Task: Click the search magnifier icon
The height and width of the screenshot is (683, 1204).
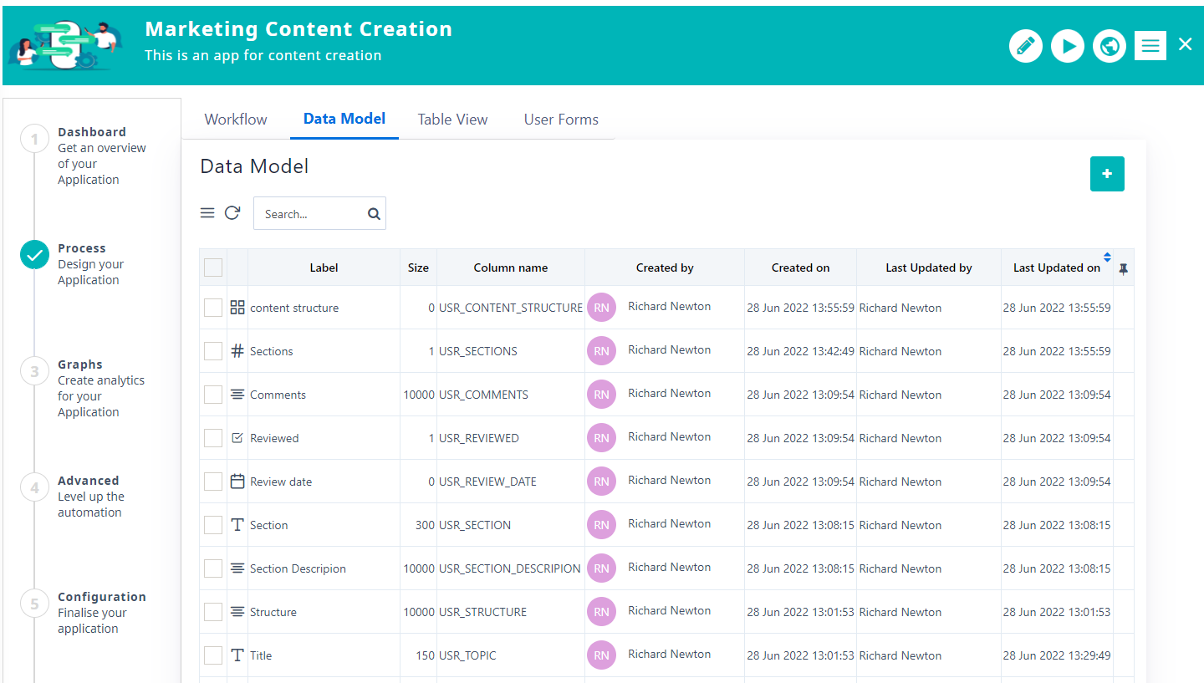Action: [373, 213]
